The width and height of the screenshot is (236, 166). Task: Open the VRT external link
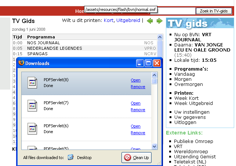178,147
